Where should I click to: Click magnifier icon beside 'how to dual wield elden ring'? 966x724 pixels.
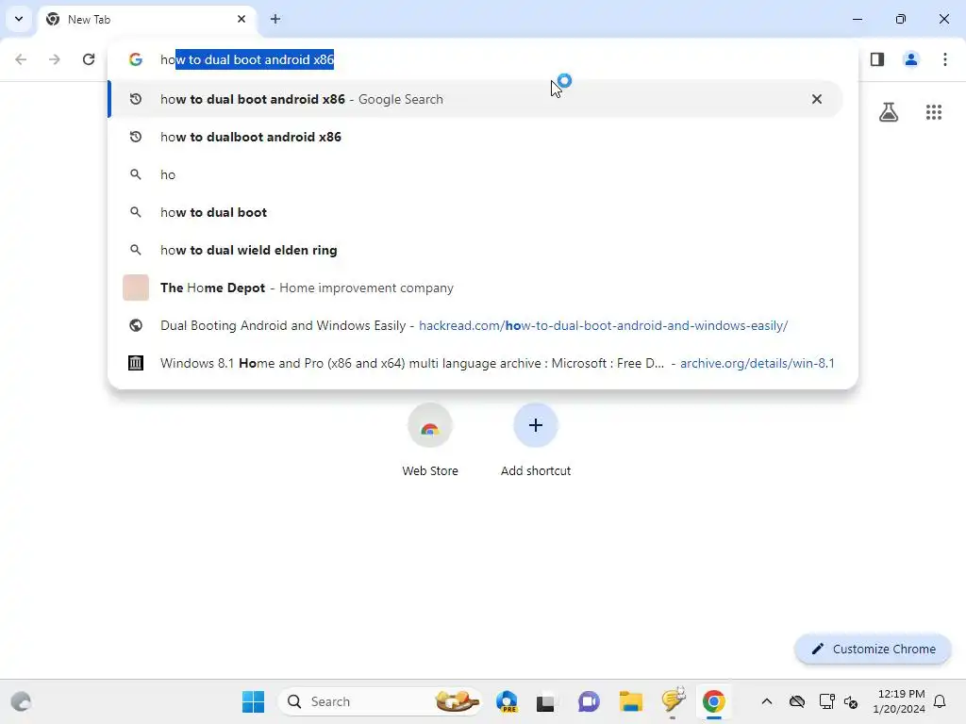coord(136,250)
